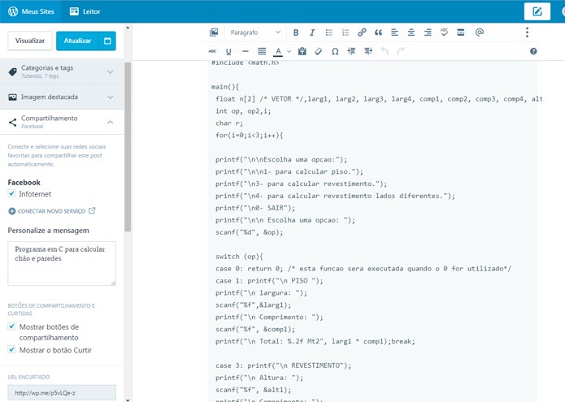565x402 pixels.
Task: Open Leitor in top bar
Action: pyautogui.click(x=85, y=11)
